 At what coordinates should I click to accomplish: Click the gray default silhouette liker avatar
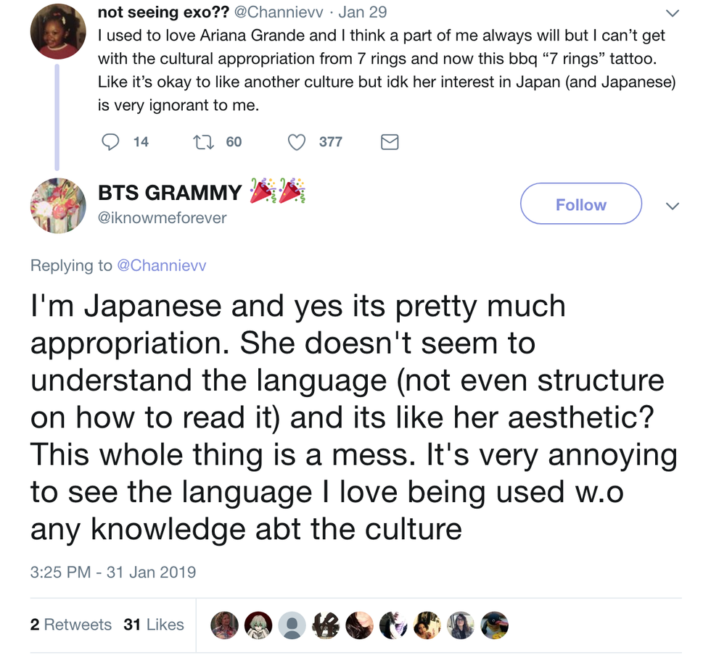[x=292, y=625]
